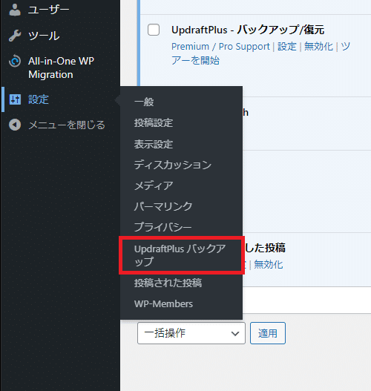Click the All-in-One WP Migration circular icon
371x391 pixels.
coord(15,61)
